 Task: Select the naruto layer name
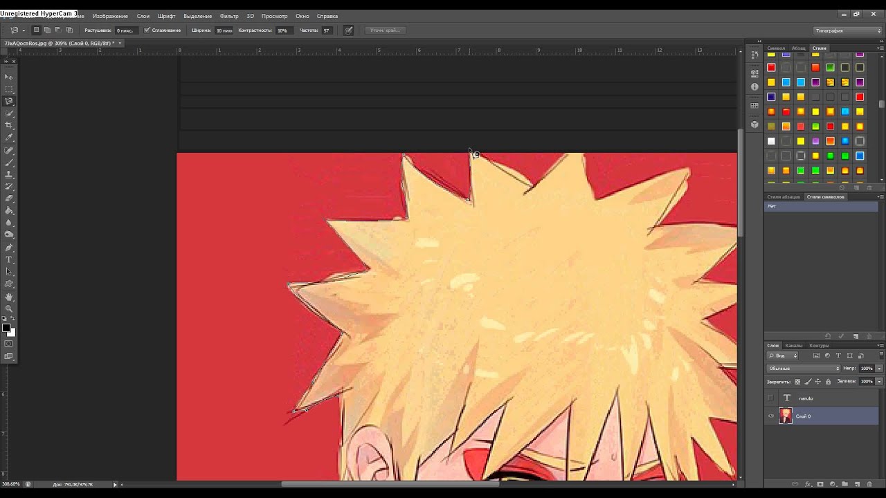(x=806, y=398)
